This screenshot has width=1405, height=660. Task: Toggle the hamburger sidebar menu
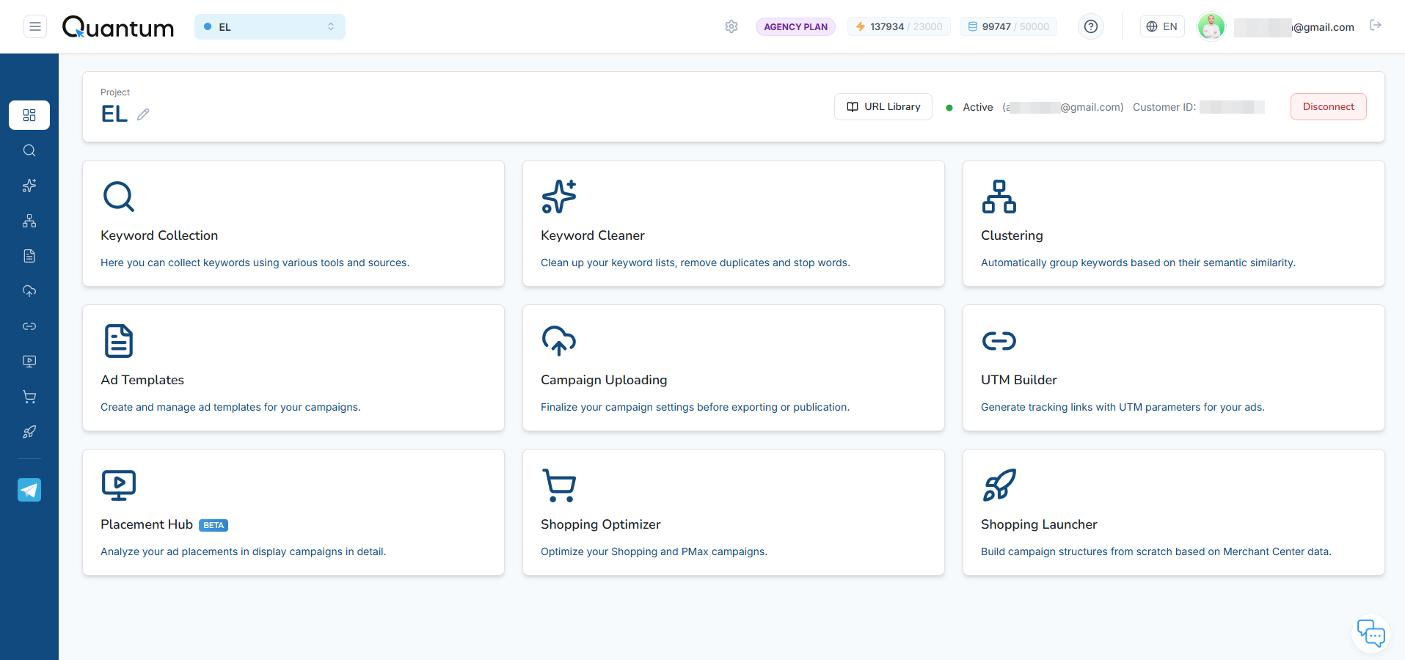coord(34,26)
